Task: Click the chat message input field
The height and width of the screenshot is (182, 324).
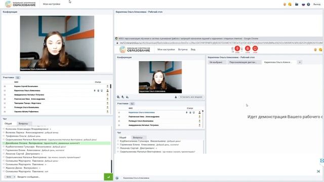Action: (60, 177)
